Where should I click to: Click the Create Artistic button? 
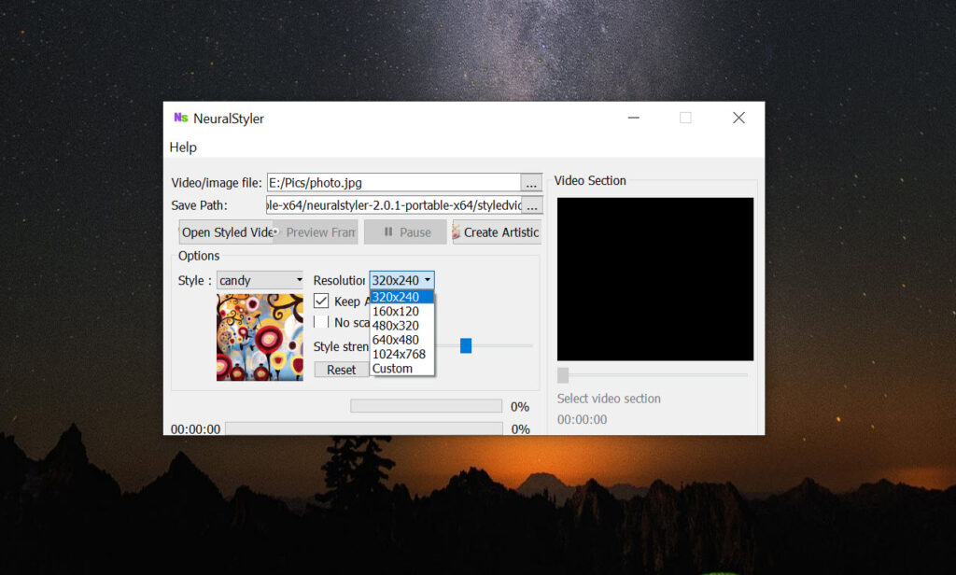[x=496, y=232]
